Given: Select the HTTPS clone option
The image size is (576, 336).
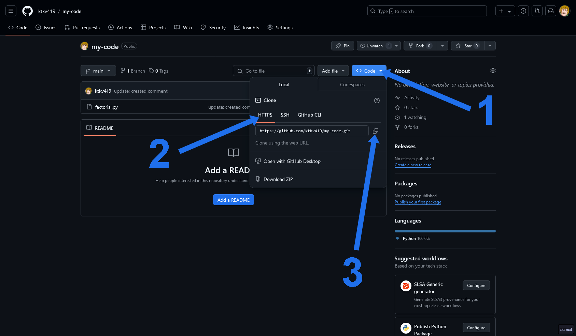Looking at the screenshot, I should click(265, 115).
